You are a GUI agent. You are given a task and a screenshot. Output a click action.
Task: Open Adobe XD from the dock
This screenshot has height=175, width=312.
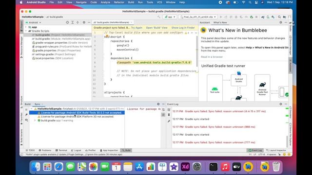[185, 167]
